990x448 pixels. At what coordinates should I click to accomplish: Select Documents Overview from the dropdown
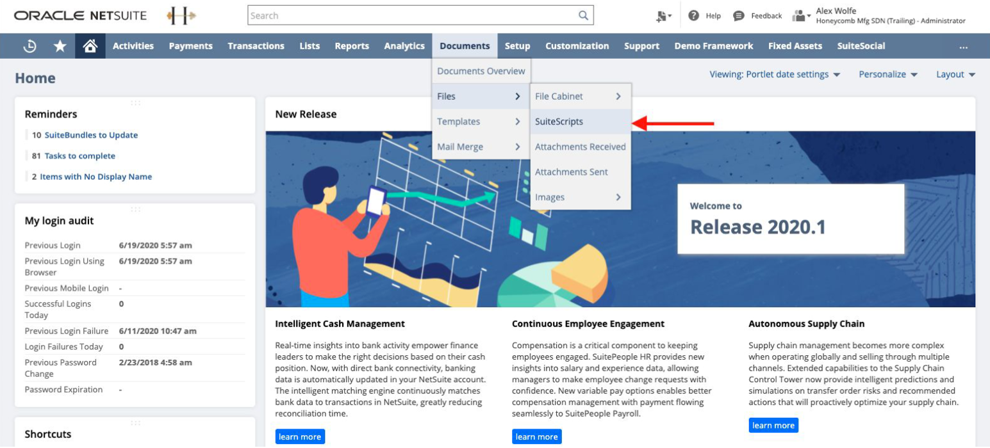481,71
